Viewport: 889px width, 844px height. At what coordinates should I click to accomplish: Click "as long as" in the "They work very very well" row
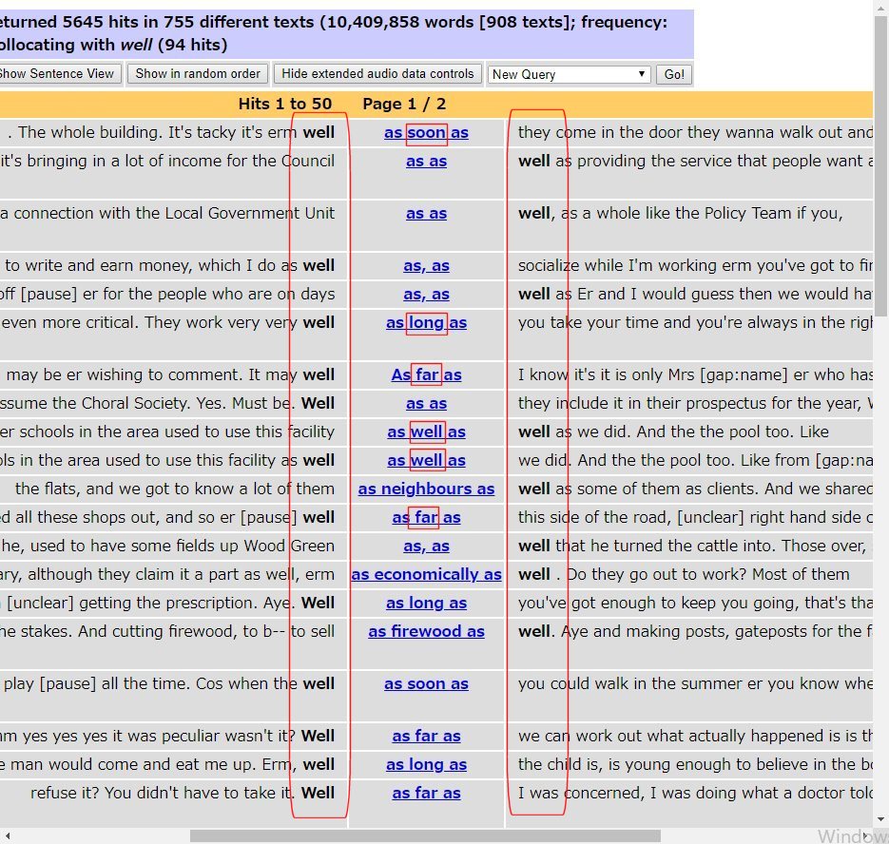click(x=426, y=323)
